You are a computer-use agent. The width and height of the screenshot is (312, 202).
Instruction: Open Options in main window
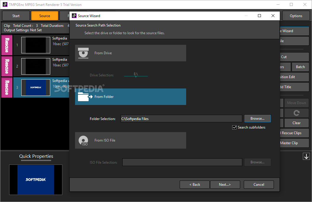point(296,16)
